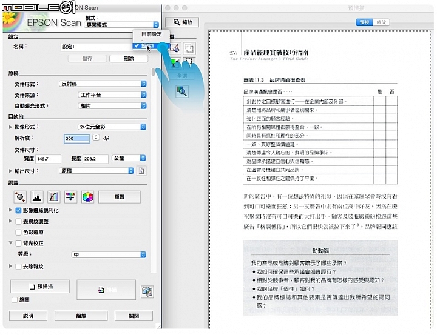Click the 預掃描 preview scan button
437x335 pixels.
[40, 287]
